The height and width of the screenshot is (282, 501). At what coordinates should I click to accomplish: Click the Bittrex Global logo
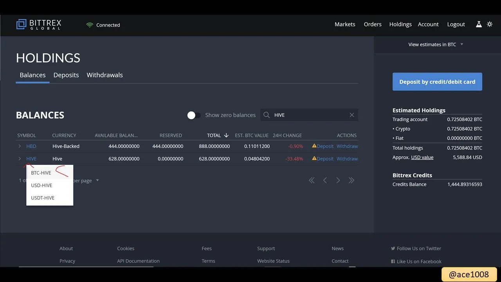click(39, 24)
